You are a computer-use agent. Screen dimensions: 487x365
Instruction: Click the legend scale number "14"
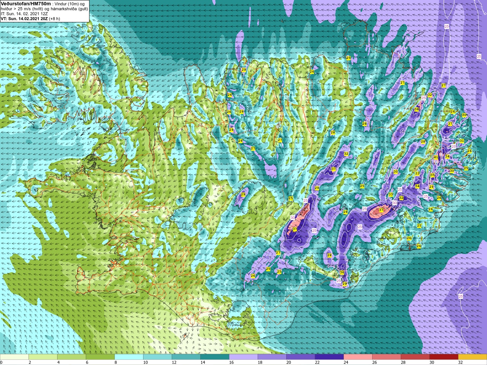pos(203,363)
